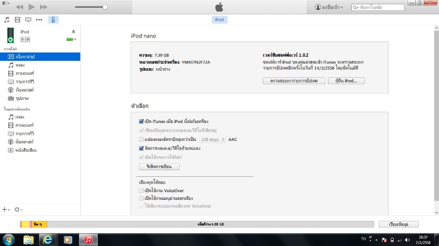Image resolution: width=439 pixels, height=246 pixels.
Task: Select the iPod device icon in toolbar
Action: 53,20
